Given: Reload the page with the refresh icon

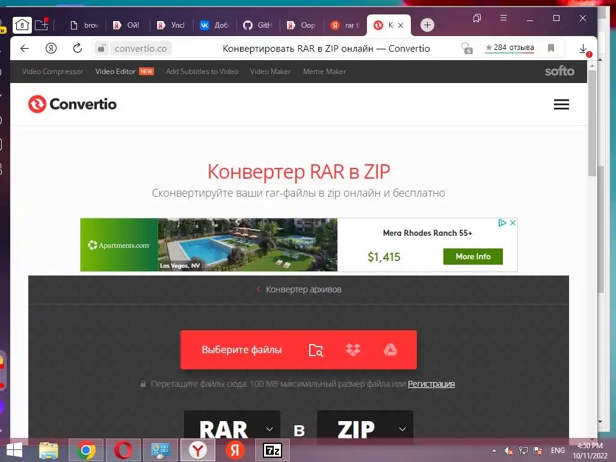Looking at the screenshot, I should 78,48.
